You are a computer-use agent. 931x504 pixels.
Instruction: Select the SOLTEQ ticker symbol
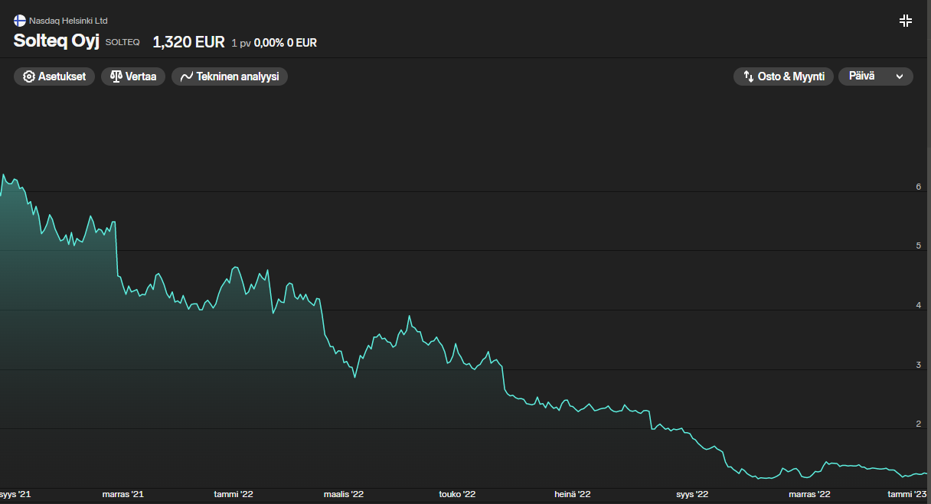(122, 43)
